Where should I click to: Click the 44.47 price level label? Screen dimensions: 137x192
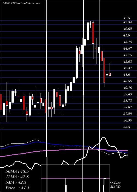click(127, 49)
